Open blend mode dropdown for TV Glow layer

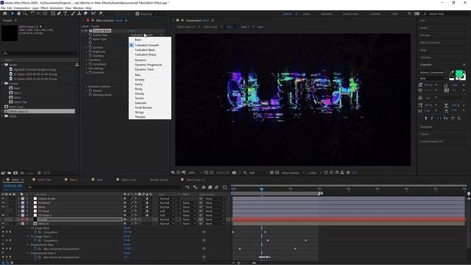click(167, 211)
